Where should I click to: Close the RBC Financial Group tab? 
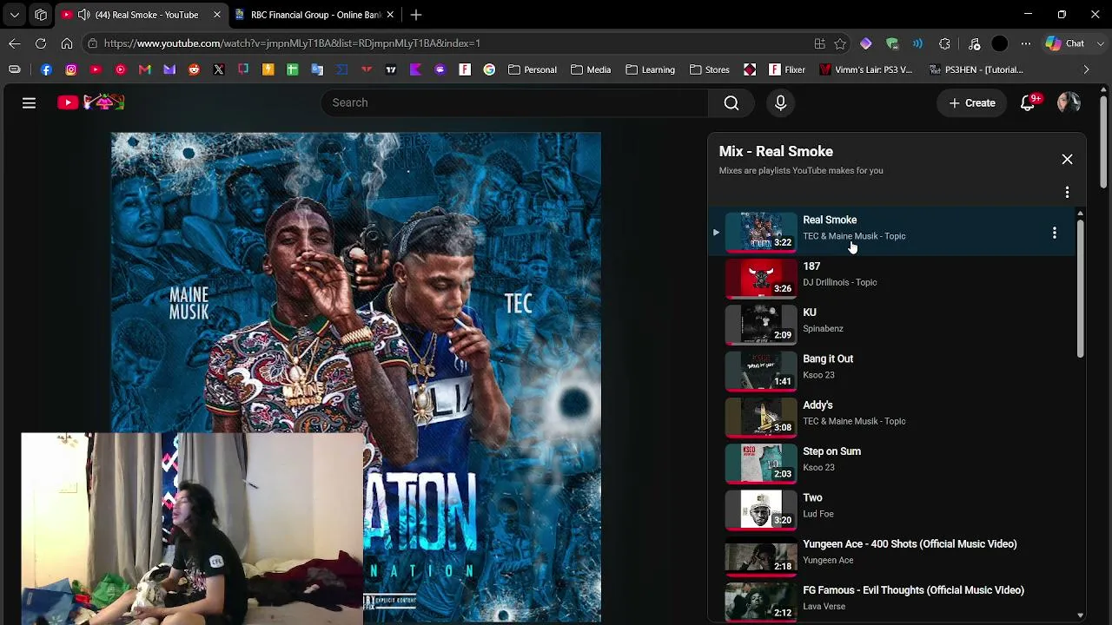point(390,15)
